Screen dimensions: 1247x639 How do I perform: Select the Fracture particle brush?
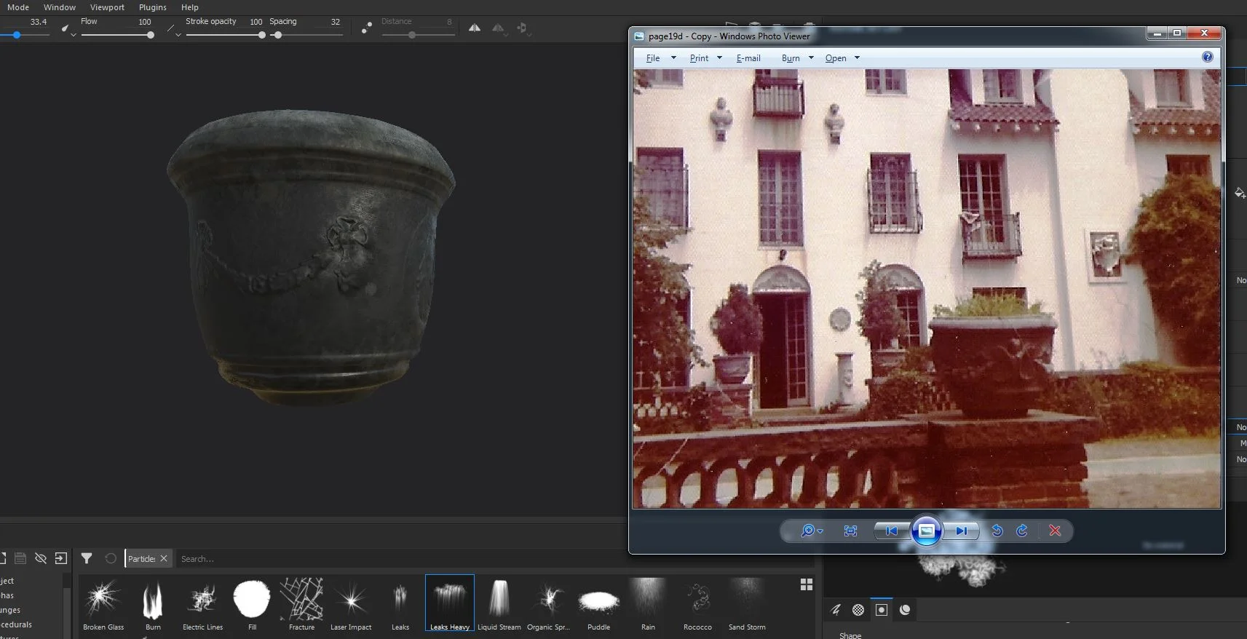tap(301, 603)
